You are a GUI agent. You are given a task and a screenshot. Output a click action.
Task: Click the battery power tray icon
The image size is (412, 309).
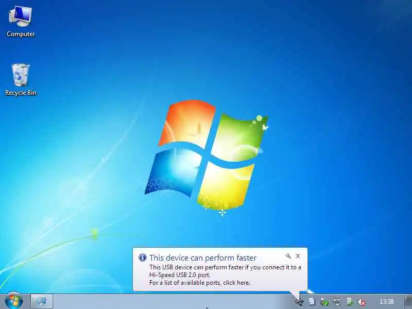coord(350,302)
